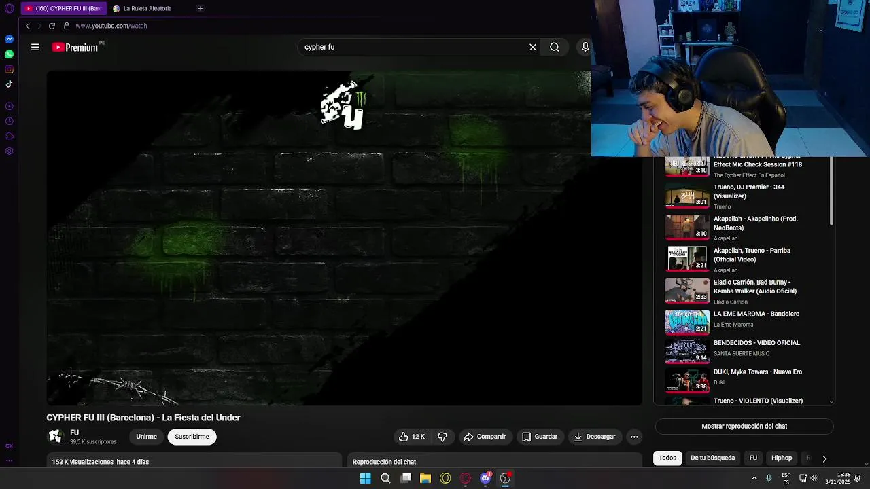Open the FU channel name link

click(75, 433)
